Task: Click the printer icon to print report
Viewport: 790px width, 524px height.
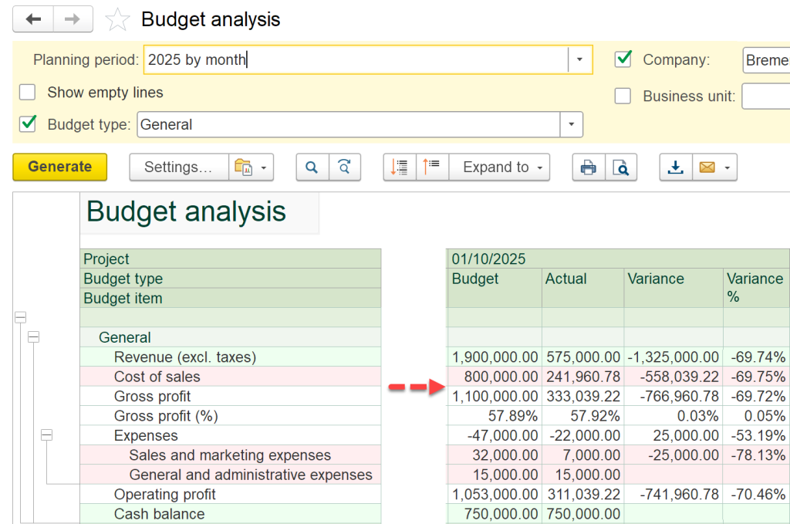Action: (x=589, y=167)
